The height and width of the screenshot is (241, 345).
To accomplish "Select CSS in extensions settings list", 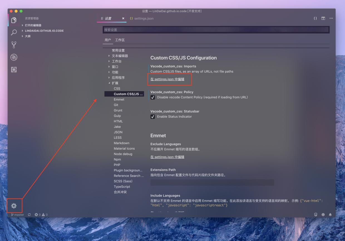I will click(117, 88).
